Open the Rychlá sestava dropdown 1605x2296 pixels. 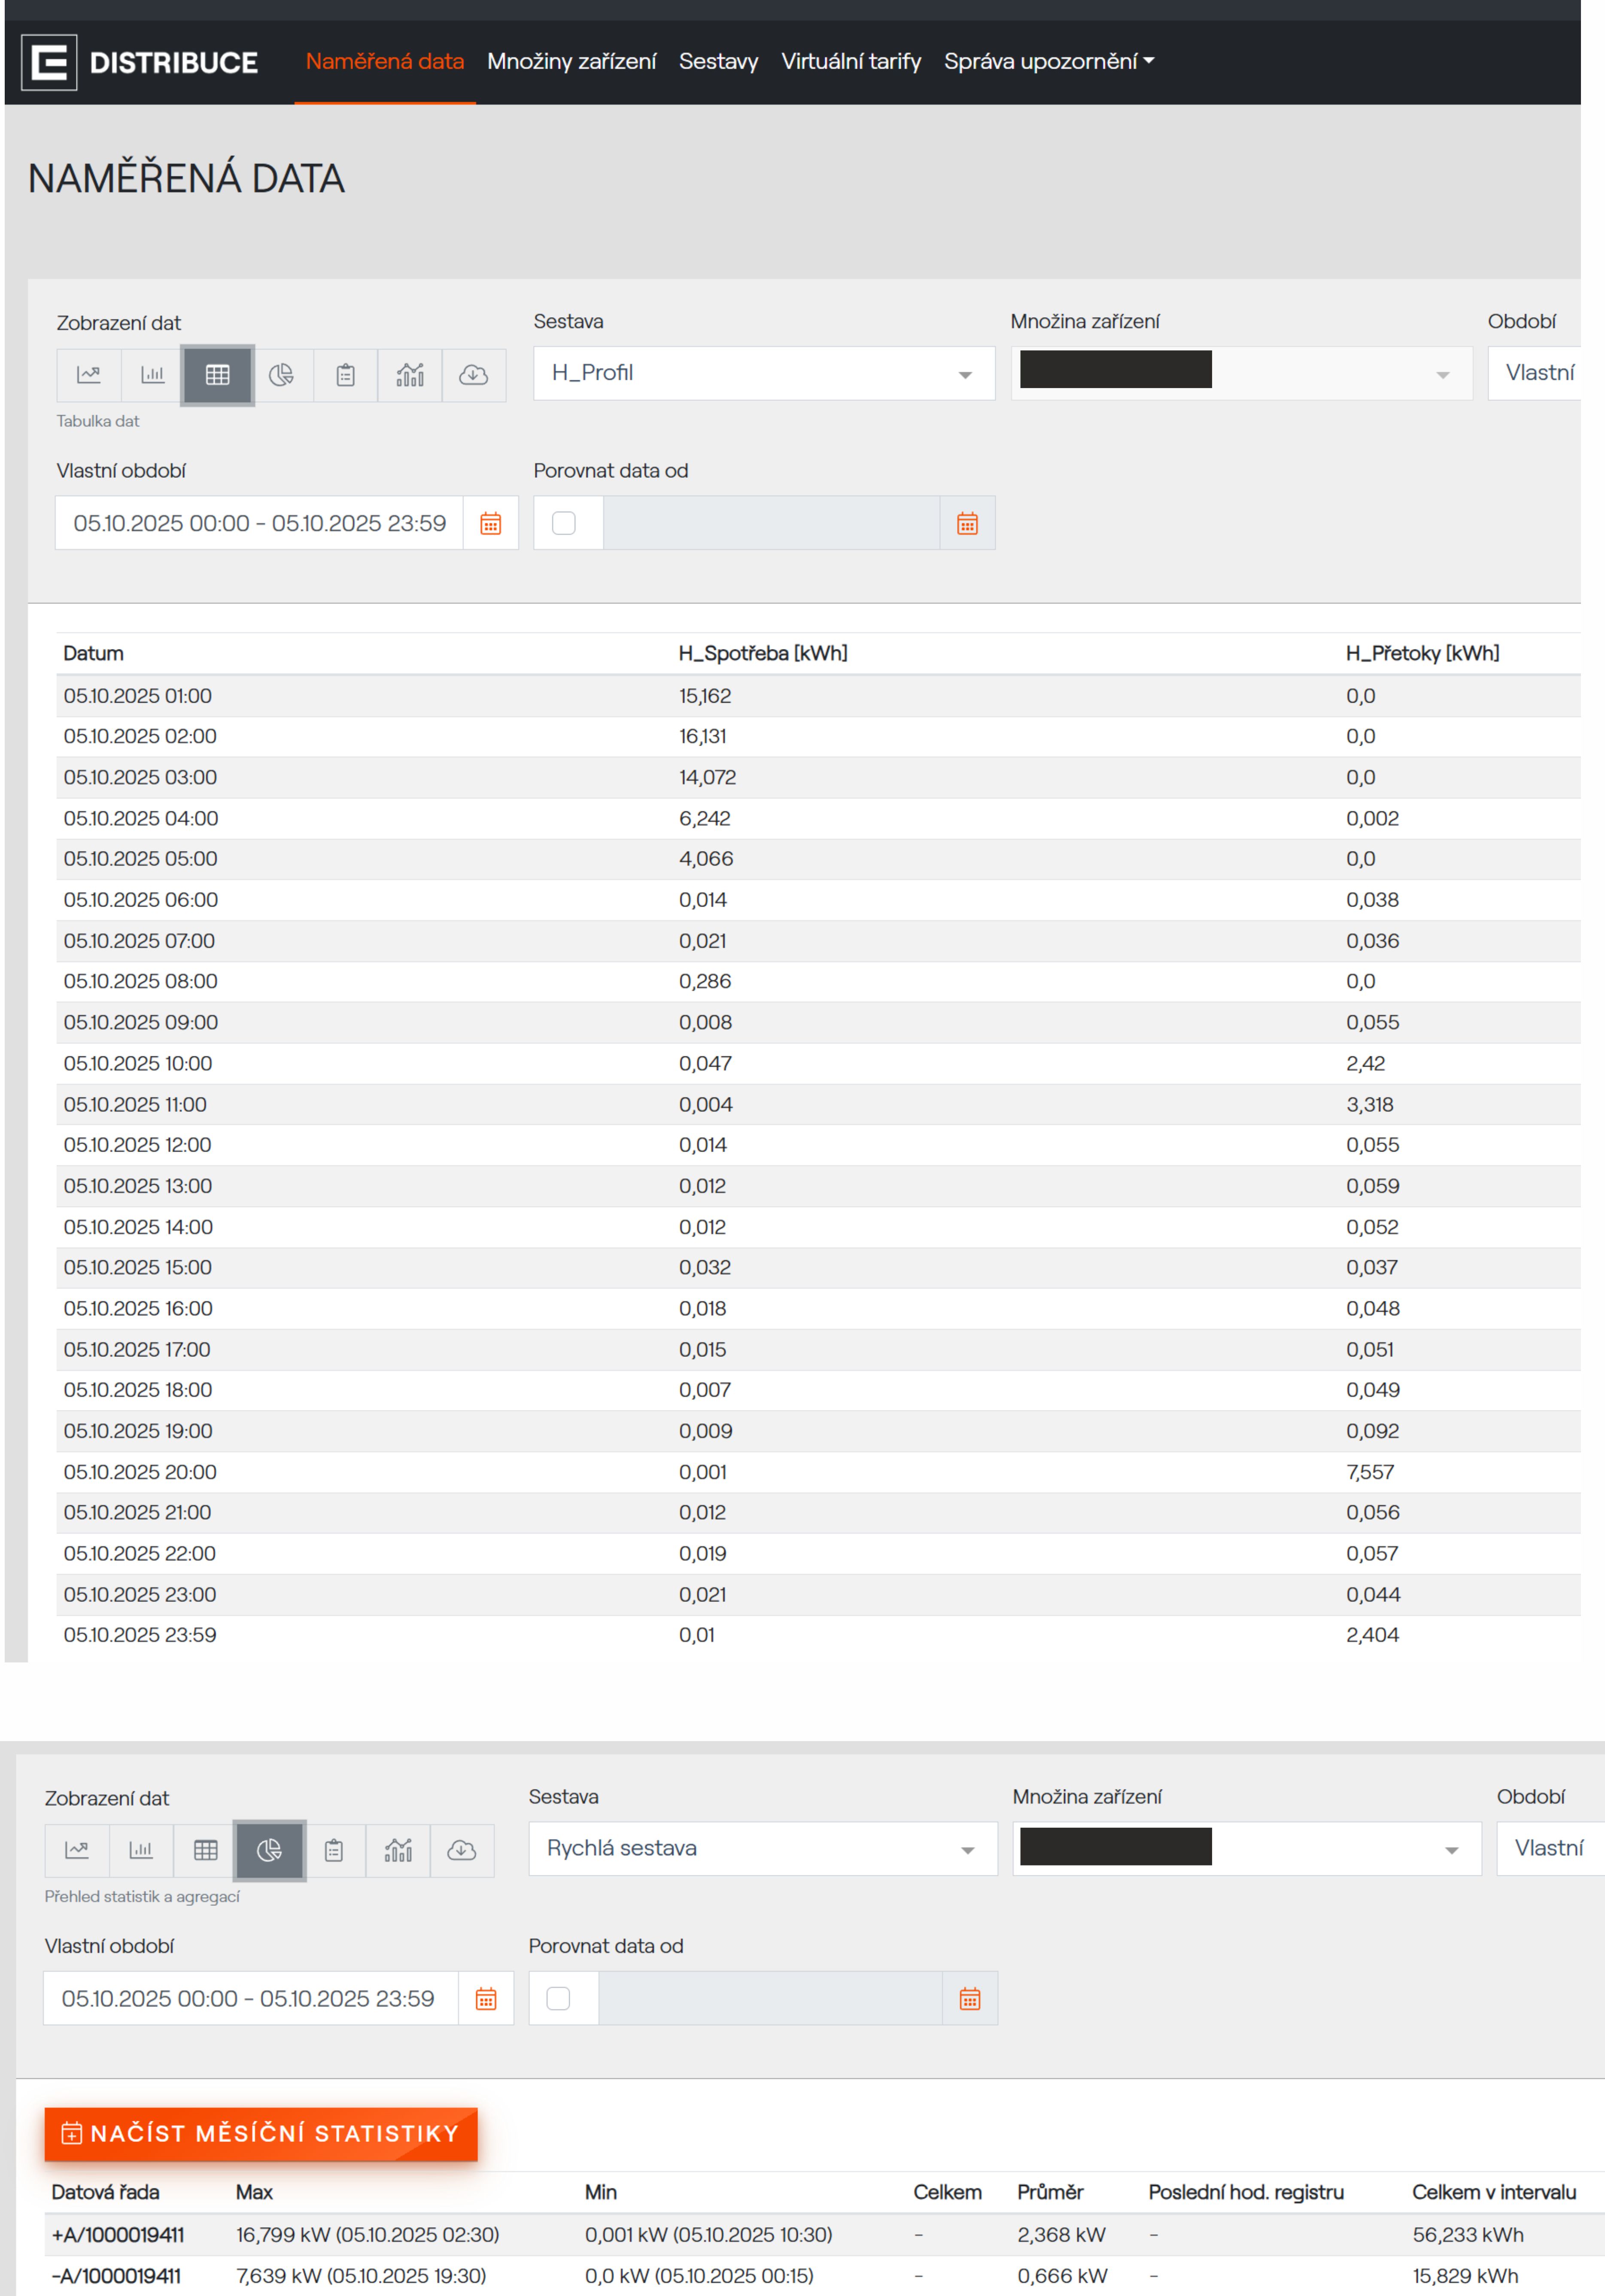(x=763, y=1848)
